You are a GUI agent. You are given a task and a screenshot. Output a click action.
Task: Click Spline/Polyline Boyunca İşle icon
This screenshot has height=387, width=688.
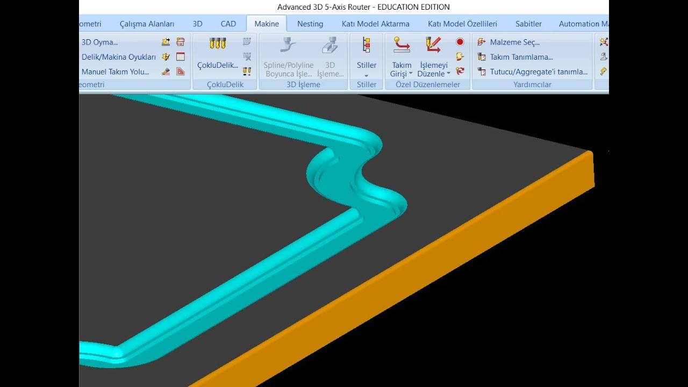(x=289, y=45)
